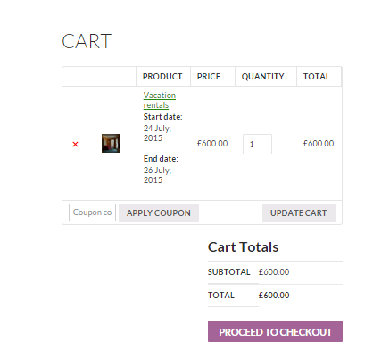Click into the Coupon code field

pos(92,212)
